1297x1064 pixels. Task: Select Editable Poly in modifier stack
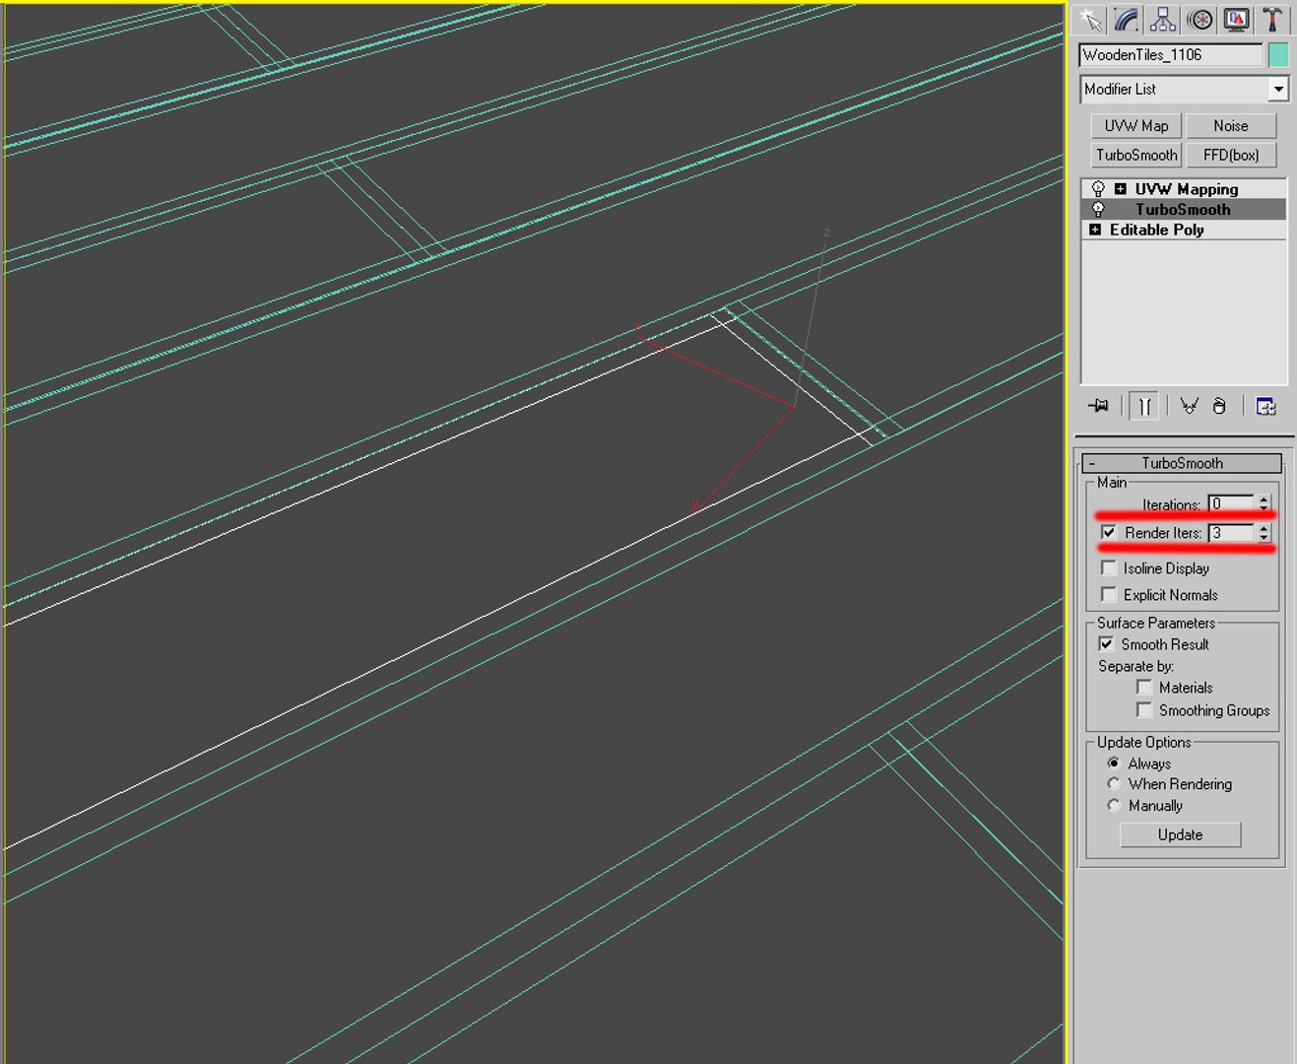coord(1184,230)
